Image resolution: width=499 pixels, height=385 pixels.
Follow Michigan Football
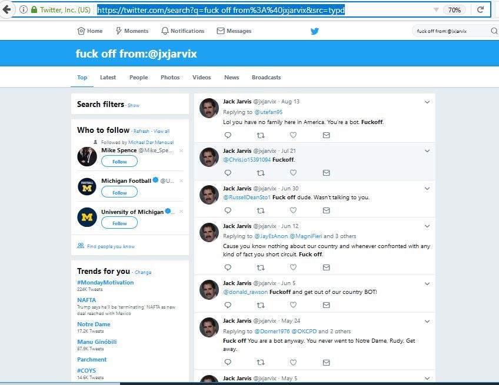pyautogui.click(x=119, y=192)
